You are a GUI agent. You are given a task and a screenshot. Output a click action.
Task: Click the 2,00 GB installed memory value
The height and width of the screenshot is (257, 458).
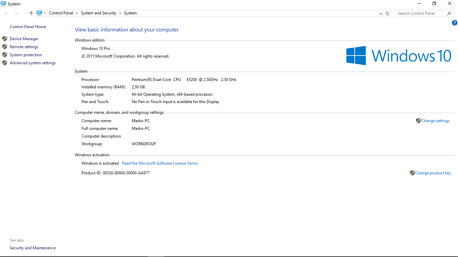[x=138, y=87]
